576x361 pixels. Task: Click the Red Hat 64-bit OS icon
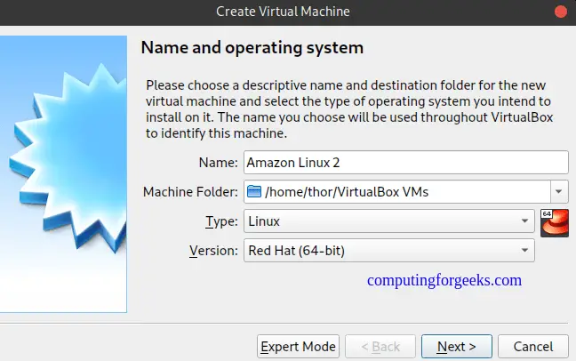click(x=555, y=223)
